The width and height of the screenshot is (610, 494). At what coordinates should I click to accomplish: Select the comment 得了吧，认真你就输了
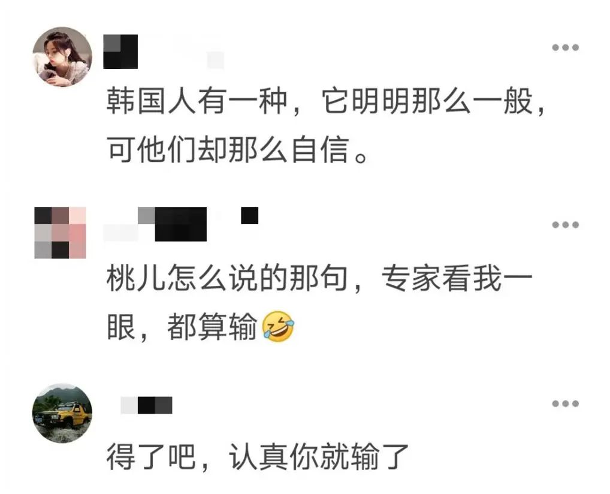[x=258, y=457]
